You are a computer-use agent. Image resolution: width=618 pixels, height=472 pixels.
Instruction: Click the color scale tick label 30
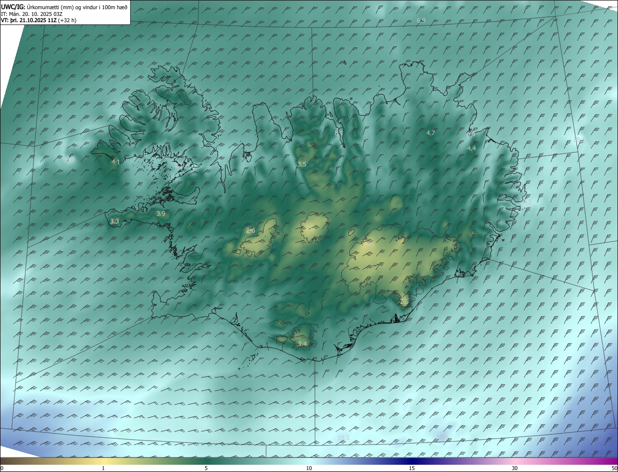(515, 468)
